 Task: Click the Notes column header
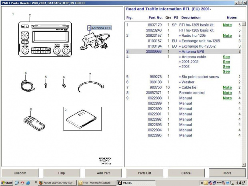click(232, 18)
